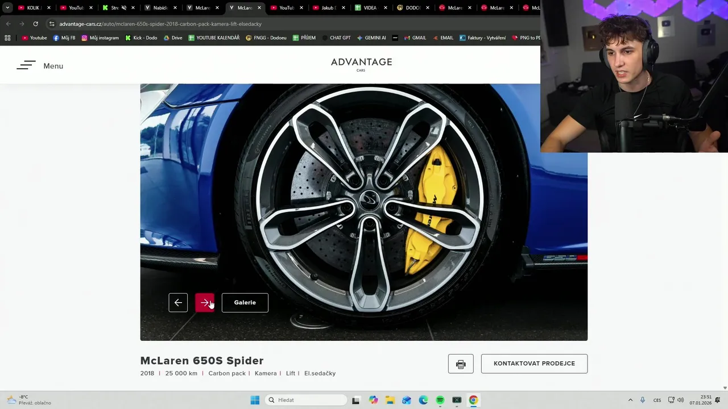The height and width of the screenshot is (409, 728).
Task: Open the Youtube bookmark
Action: coord(34,37)
